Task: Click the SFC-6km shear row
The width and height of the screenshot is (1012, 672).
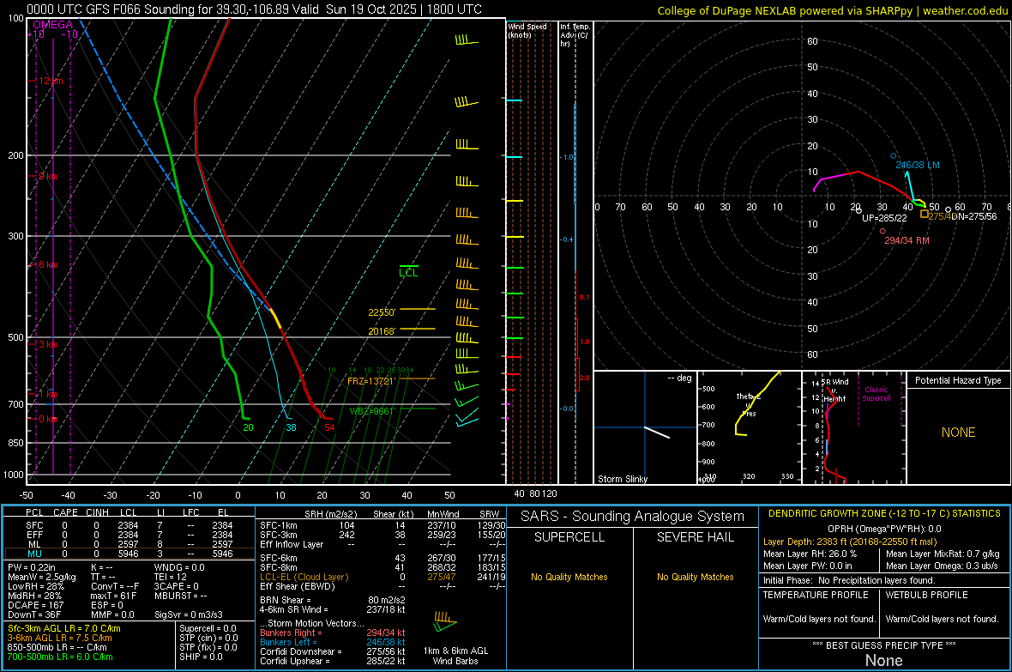Action: (x=383, y=558)
